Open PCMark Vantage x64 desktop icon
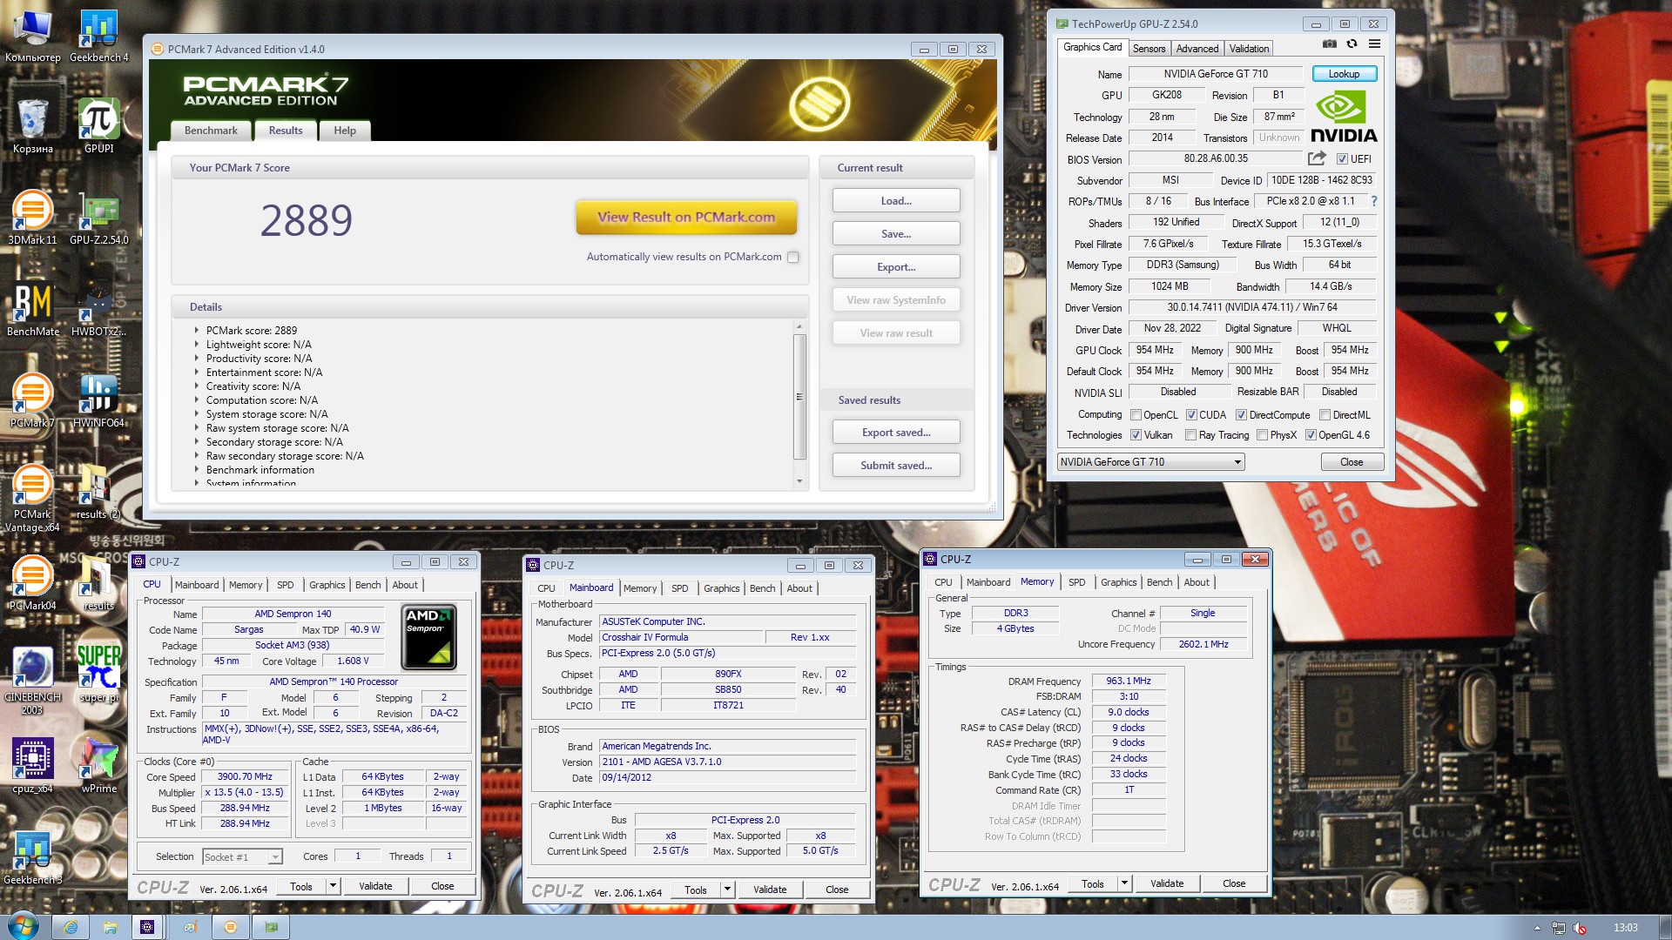This screenshot has height=940, width=1672. [x=32, y=498]
